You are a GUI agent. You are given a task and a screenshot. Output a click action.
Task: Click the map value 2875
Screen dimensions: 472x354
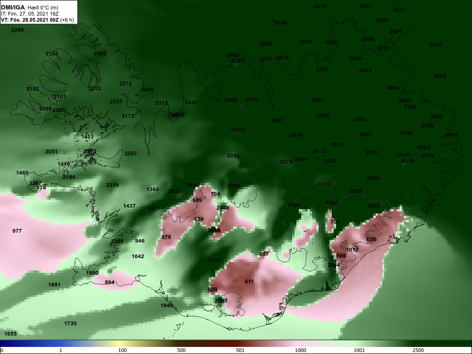(435, 45)
